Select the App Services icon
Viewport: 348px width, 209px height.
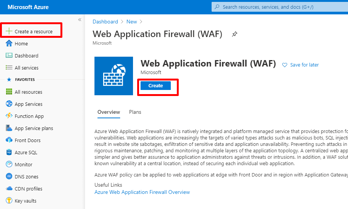coord(9,104)
